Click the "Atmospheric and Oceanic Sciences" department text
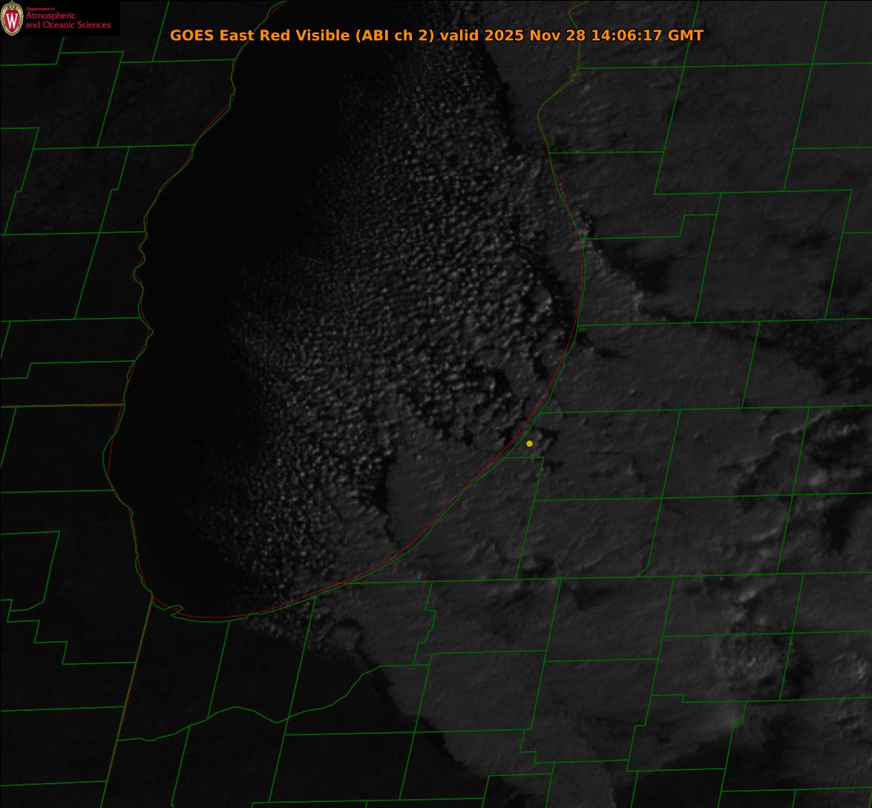872x808 pixels. [x=68, y=21]
